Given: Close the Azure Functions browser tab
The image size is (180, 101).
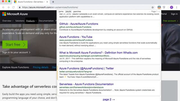Looking at the screenshot, I should [x=47, y=2].
